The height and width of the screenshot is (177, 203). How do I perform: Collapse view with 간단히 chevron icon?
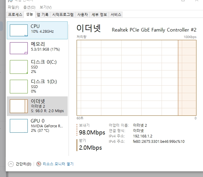click(x=11, y=164)
